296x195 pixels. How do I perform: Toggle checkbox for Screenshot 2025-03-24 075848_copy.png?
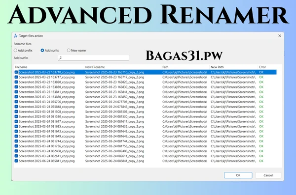16,107
